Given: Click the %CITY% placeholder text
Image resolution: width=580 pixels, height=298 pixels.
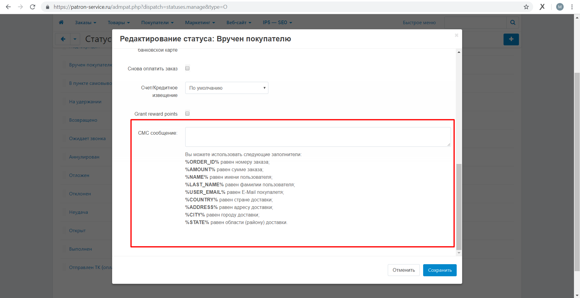Looking at the screenshot, I should [195, 215].
